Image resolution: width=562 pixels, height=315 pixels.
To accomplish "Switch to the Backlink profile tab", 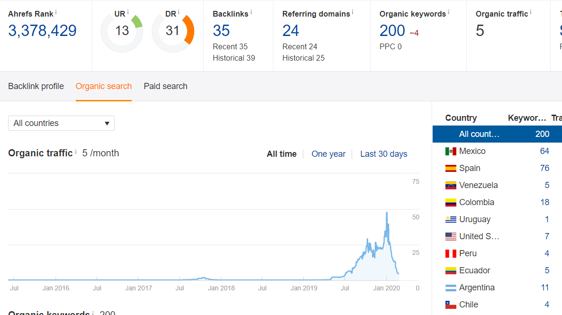I will coord(36,86).
